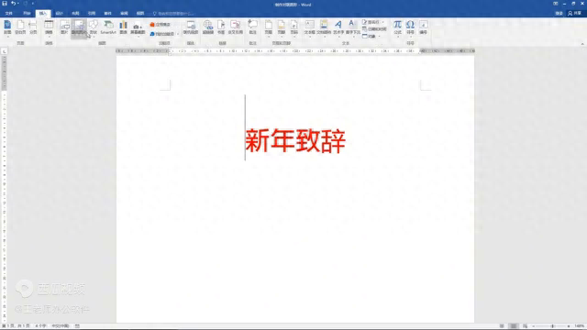
Task: Insert a Hyperlink
Action: (x=208, y=27)
